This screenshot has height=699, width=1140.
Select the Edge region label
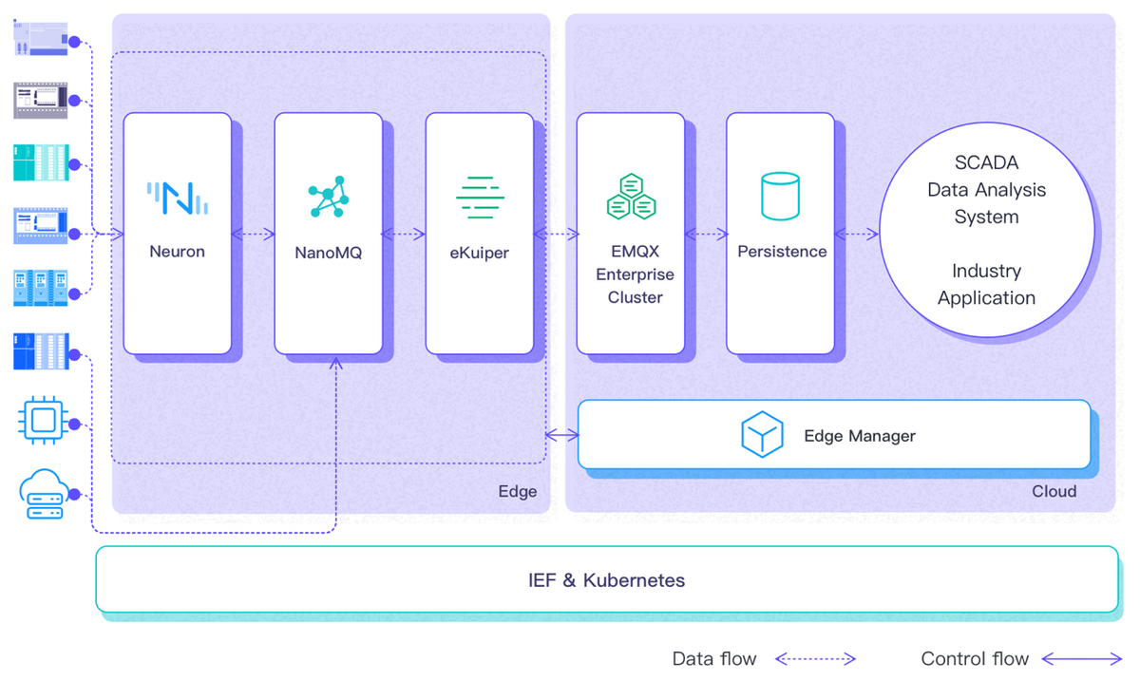(517, 491)
